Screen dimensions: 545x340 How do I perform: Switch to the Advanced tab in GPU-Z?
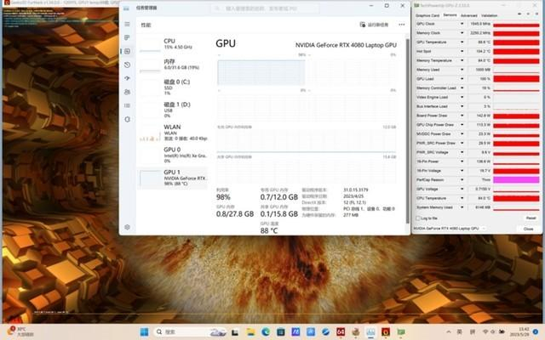tap(468, 15)
